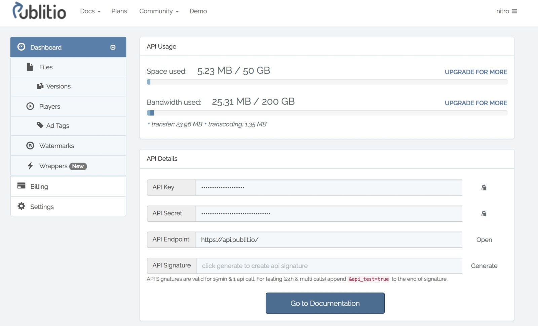Click UPGRADE FOR MORE beside Bandwidth used
The image size is (538, 326).
(x=476, y=103)
